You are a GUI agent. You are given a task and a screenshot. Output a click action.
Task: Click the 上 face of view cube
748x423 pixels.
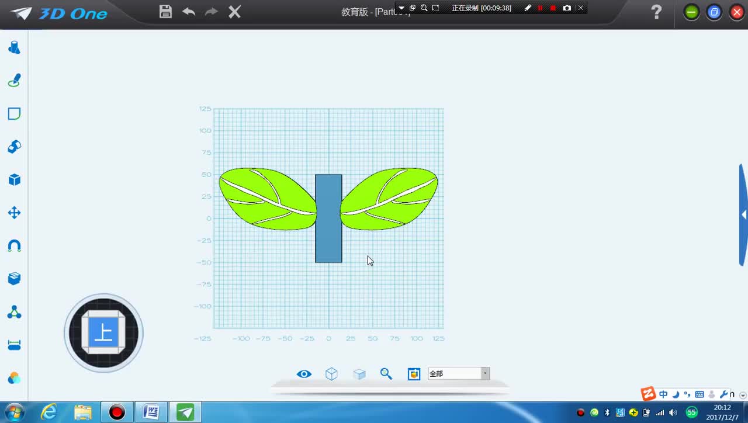click(103, 333)
